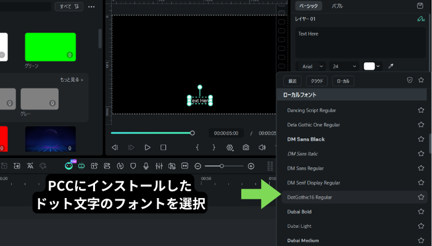Select the Text Here box in preview

click(x=200, y=100)
